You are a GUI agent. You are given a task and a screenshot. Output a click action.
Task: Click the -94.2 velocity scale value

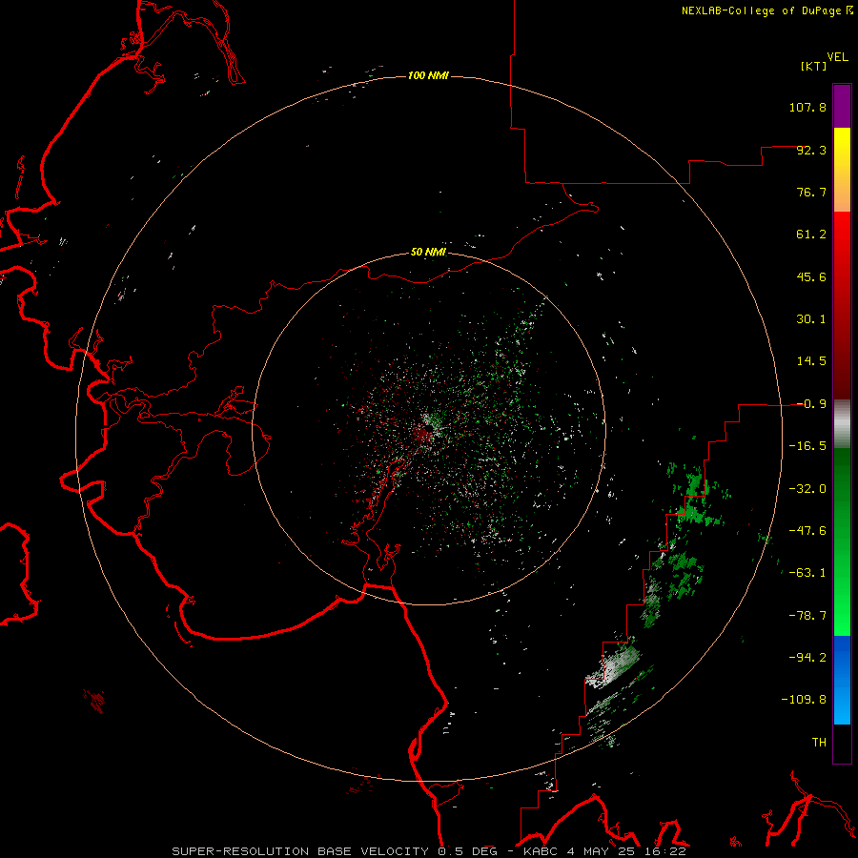pos(807,658)
